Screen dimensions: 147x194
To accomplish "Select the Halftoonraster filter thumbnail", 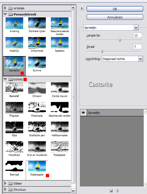I will click(x=60, y=127).
